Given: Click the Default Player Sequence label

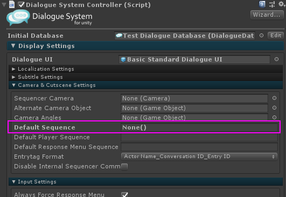Looking at the screenshot, I should tap(52, 137).
